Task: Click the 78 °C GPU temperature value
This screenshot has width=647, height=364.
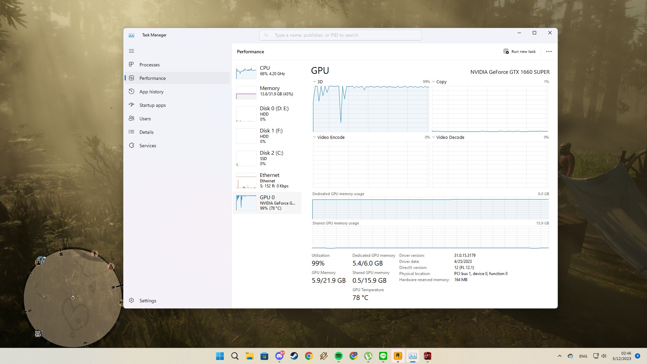Action: point(360,298)
